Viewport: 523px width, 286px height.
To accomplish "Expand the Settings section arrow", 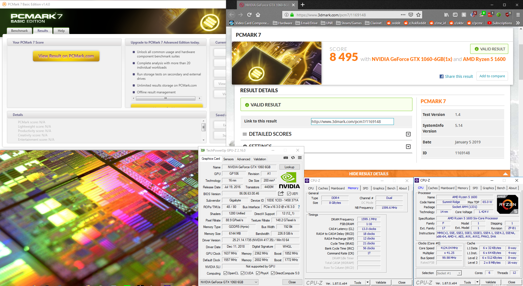I will point(408,147).
